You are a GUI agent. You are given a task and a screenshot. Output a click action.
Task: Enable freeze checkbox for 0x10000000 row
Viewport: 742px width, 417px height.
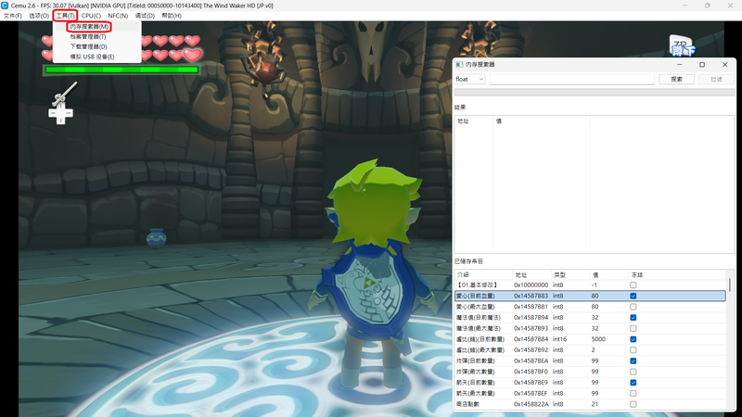point(633,285)
